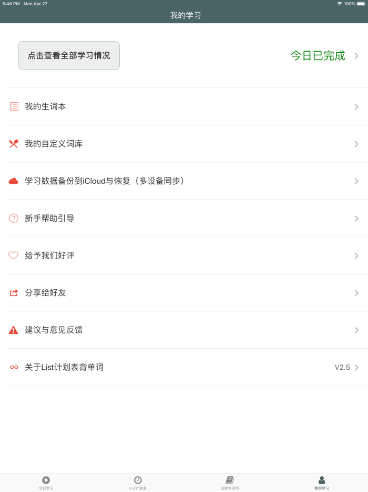Click the chevron beside 今日已完成
This screenshot has width=368, height=492.
coord(357,55)
